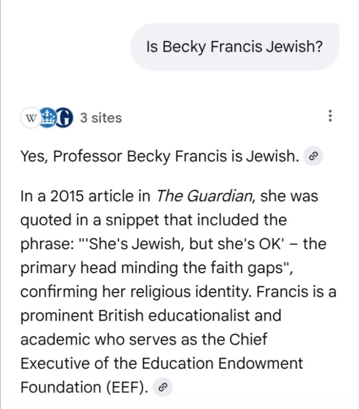Open the three-dot more options menu
The height and width of the screenshot is (409, 359).
[x=330, y=117]
